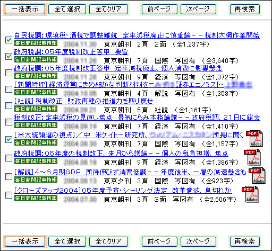Screen dimensions: 272x251
Task: Open 税制改正: 定率減税の見直し焦点 link
Action: (137, 118)
